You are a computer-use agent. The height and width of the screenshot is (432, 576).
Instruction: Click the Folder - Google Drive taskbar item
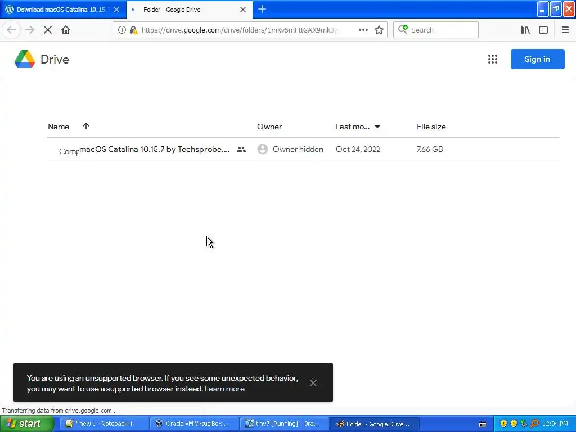coord(374,424)
